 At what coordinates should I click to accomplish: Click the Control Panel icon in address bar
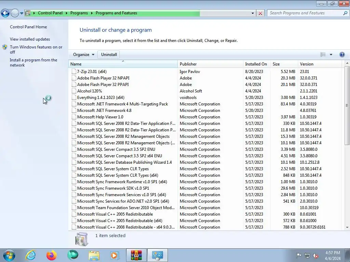[28, 13]
